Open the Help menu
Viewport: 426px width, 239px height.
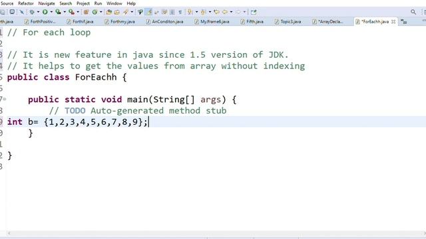point(131,3)
